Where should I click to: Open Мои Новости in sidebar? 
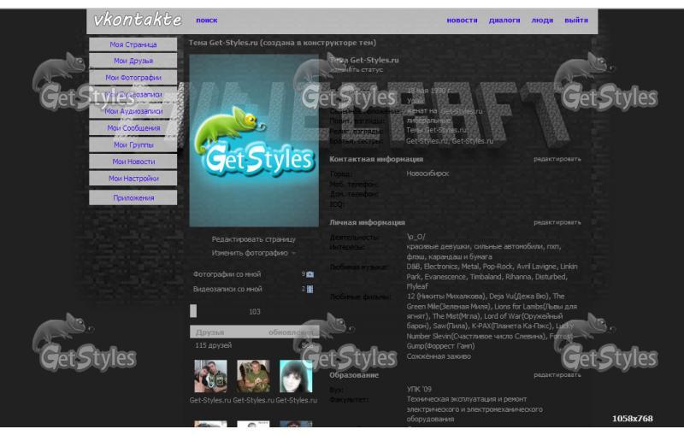[x=133, y=162]
